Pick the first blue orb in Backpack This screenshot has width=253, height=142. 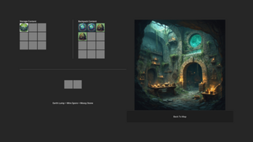(x=82, y=27)
